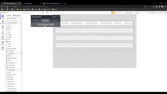Open Chrome profile avatar
This screenshot has height=94, width=167.
pos(162,7)
